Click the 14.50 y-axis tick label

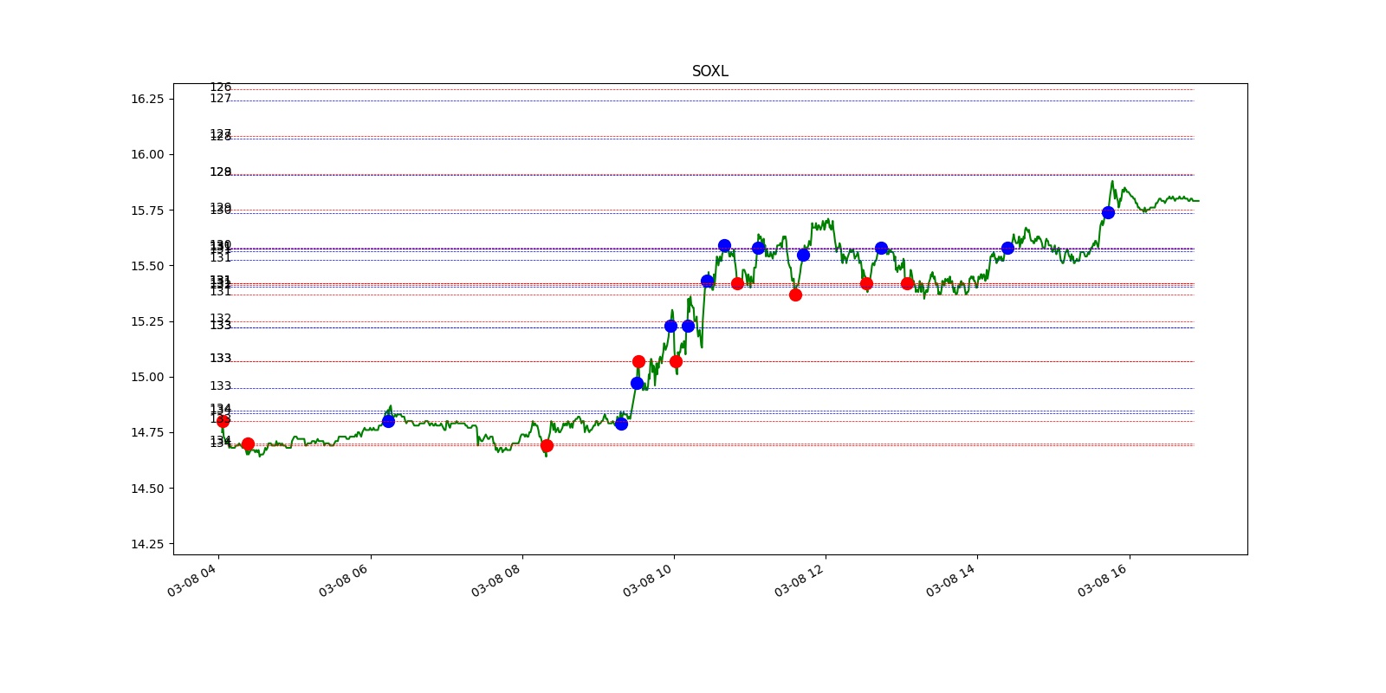click(146, 489)
